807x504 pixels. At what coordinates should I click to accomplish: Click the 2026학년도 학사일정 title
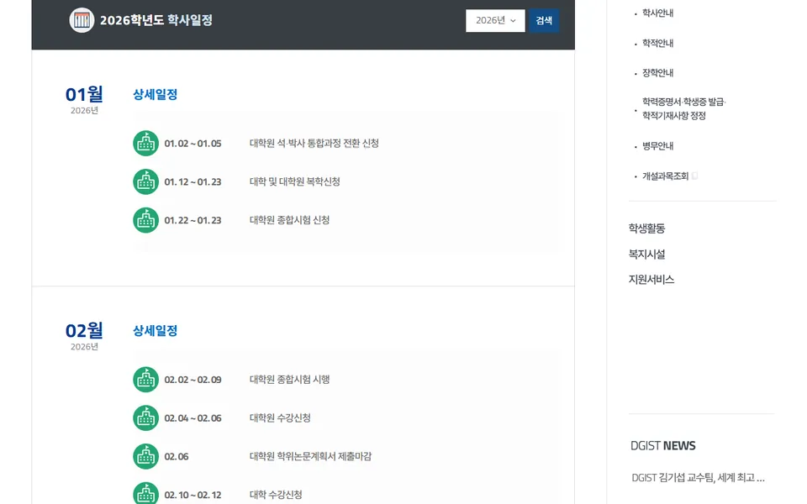click(156, 20)
